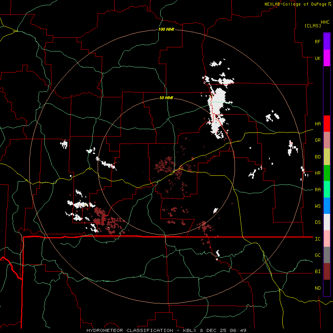Click the HA legend label
The image size is (333, 333).
pyautogui.click(x=317, y=124)
